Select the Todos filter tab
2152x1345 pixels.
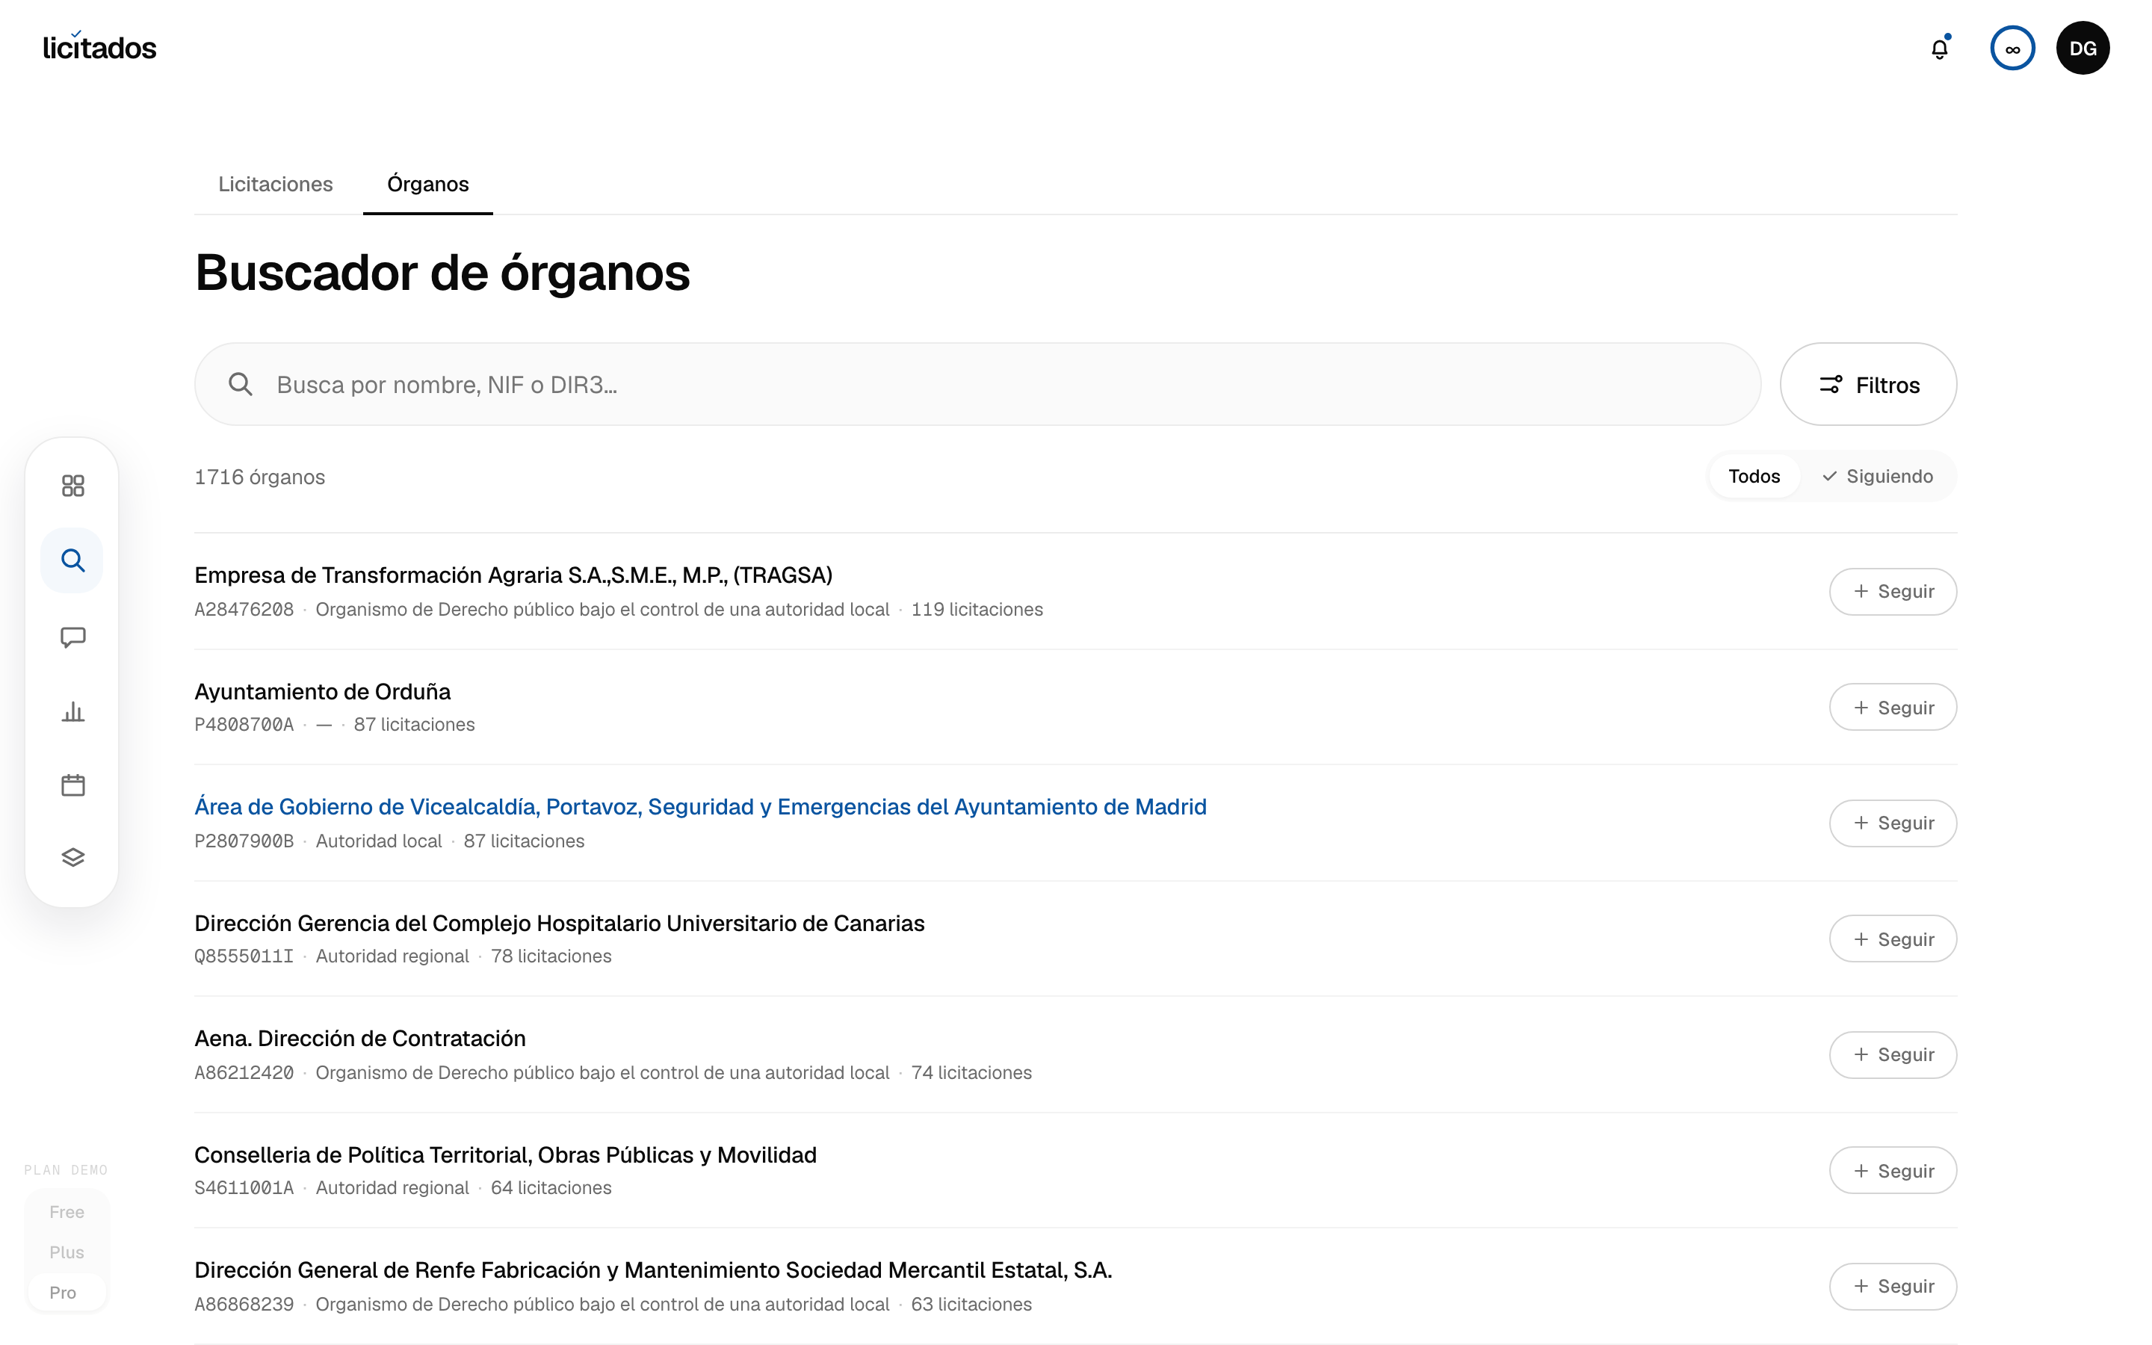pos(1754,476)
